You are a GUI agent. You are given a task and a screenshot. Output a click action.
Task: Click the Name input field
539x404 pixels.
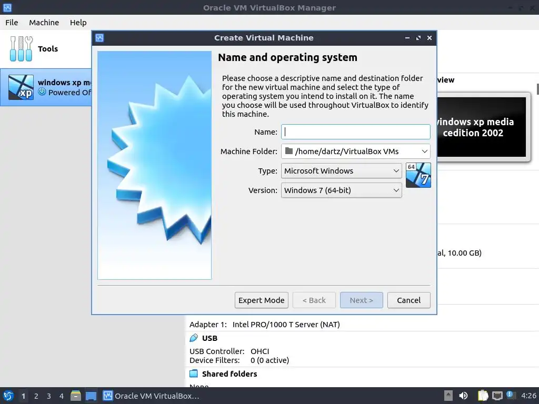pyautogui.click(x=355, y=132)
